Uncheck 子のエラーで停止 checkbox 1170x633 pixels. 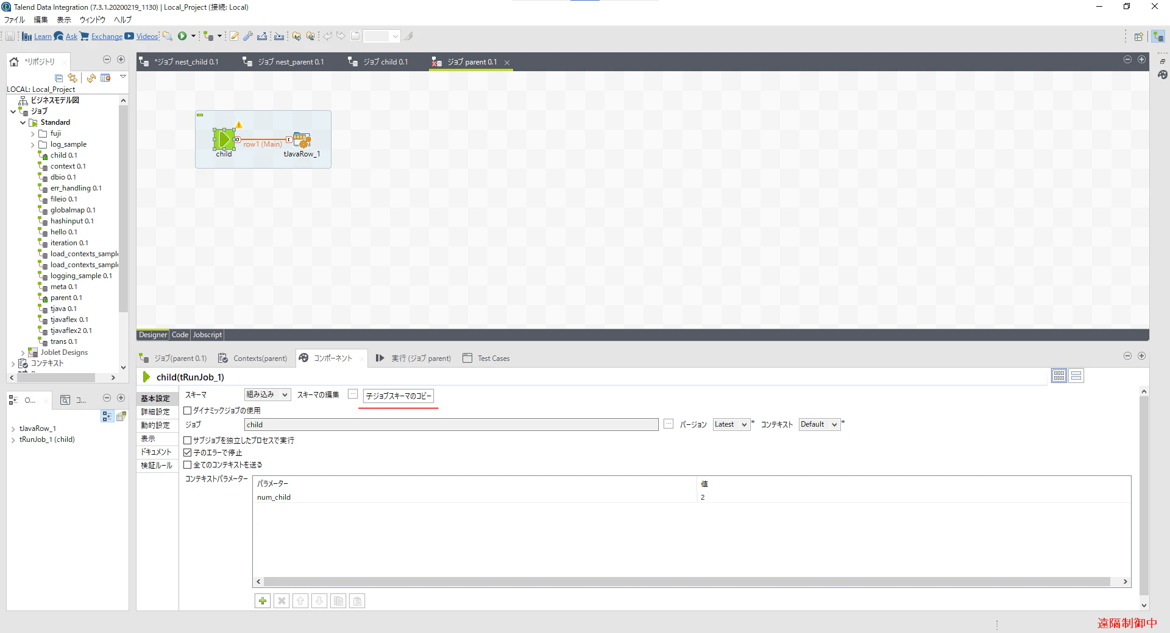coord(188,453)
